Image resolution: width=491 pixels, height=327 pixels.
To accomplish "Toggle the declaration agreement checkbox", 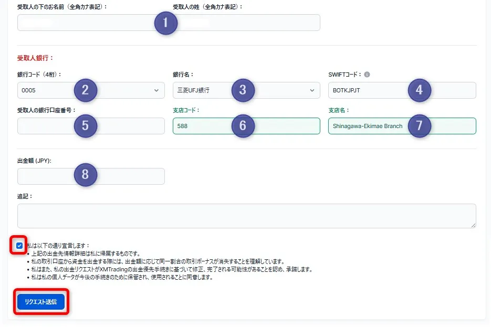I will tap(19, 246).
